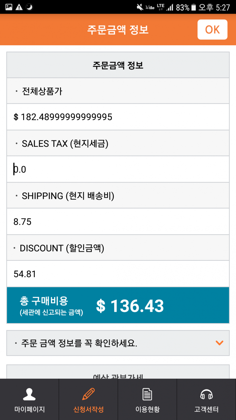Tap the muted sound status icon
This screenshot has height=420, width=236.
(x=140, y=7)
